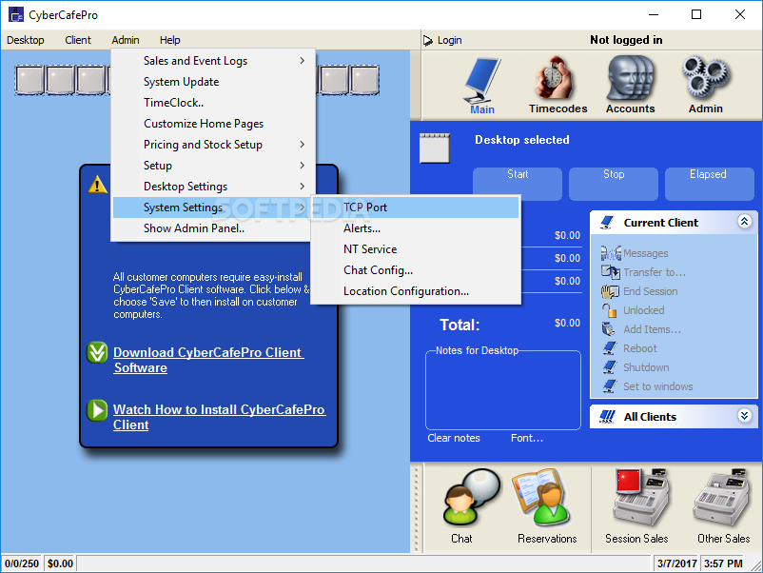The width and height of the screenshot is (763, 573).
Task: Click the 3:57 PM time in status bar
Action: click(x=723, y=563)
